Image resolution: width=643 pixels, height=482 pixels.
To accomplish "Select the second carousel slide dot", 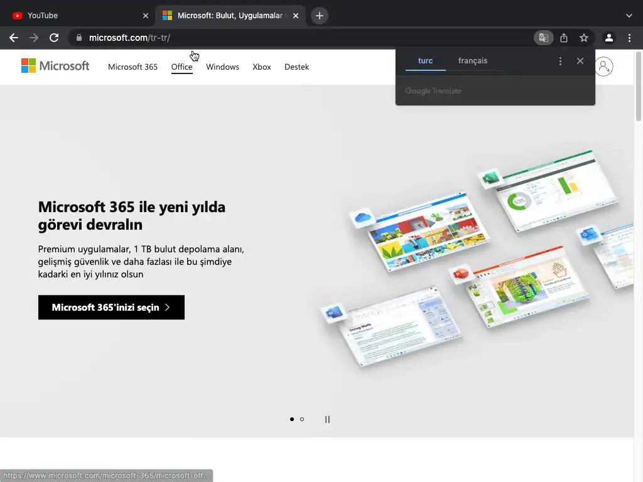I will pyautogui.click(x=302, y=419).
